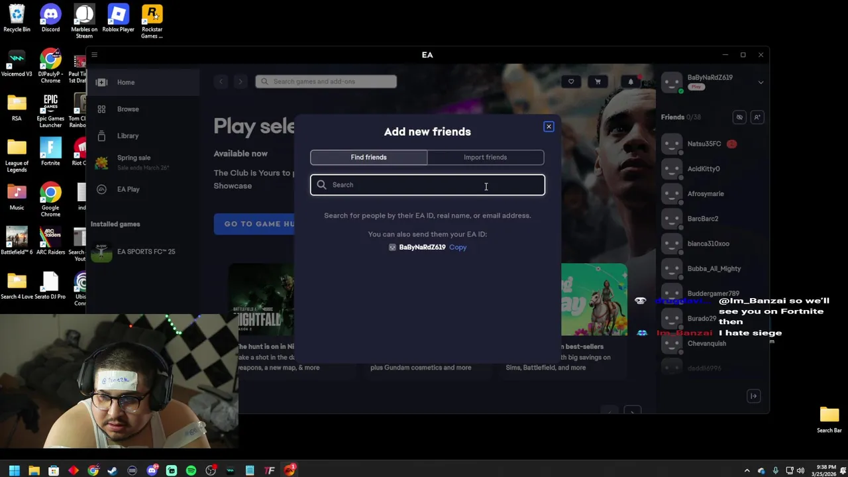
Task: Open Voicemod V3 desktop shortcut
Action: (x=17, y=63)
